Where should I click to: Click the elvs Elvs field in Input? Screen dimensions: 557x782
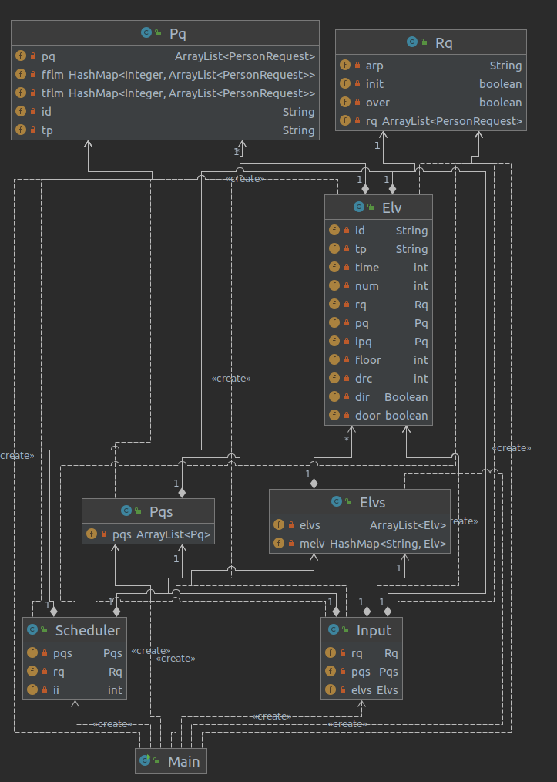[361, 689]
